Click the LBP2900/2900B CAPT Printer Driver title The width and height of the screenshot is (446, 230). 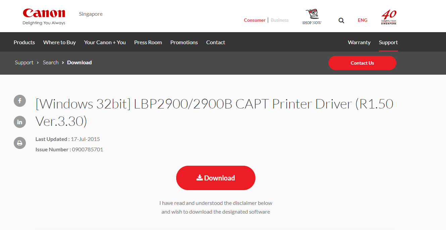(x=214, y=112)
